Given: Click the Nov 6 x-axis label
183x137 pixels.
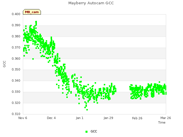Looking at the screenshot, I should [x=23, y=118].
